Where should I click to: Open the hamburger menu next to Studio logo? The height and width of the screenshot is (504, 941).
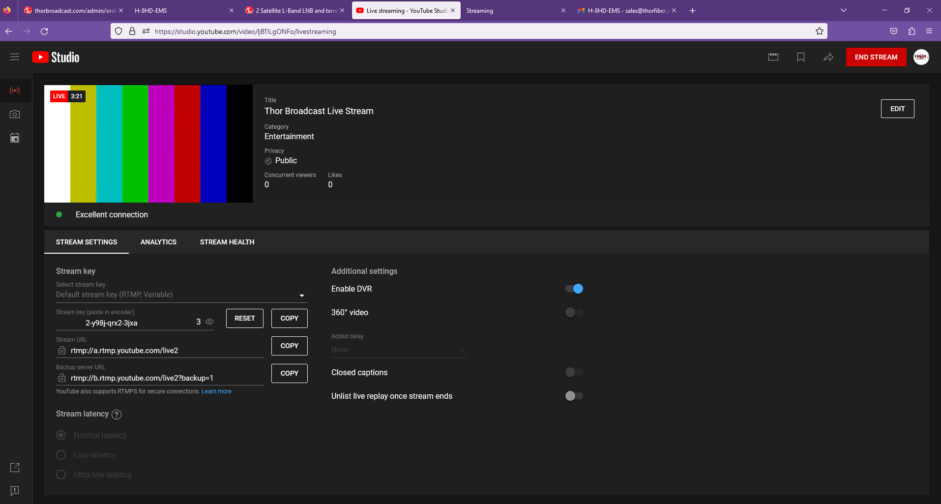point(15,57)
